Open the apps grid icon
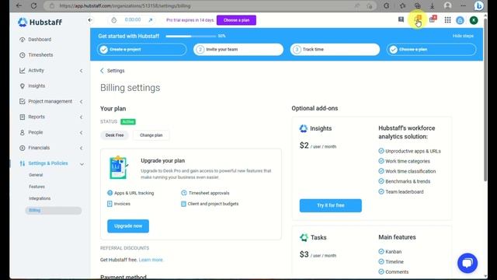This screenshot has height=280, width=497. tap(447, 20)
